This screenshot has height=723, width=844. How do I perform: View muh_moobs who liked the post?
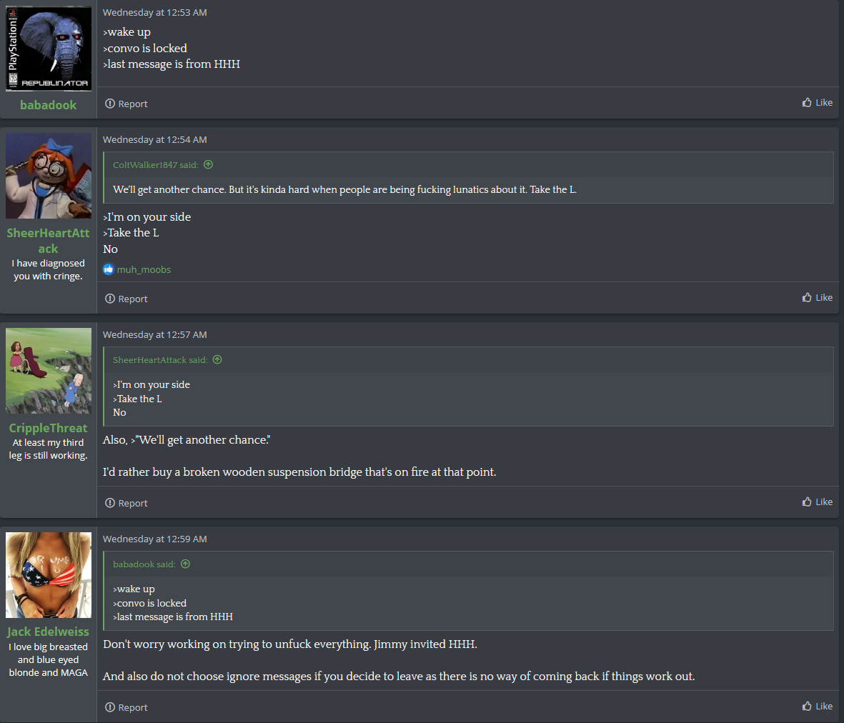tap(144, 269)
